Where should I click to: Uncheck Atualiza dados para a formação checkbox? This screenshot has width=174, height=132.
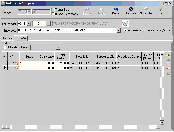[125, 30]
